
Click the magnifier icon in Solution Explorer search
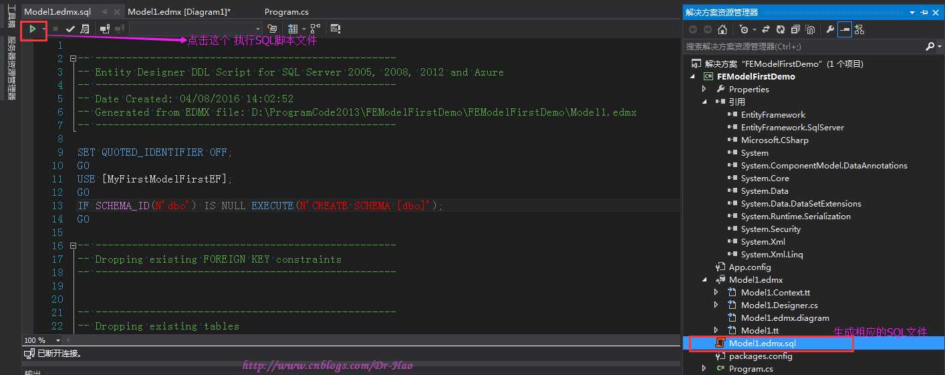pos(930,46)
